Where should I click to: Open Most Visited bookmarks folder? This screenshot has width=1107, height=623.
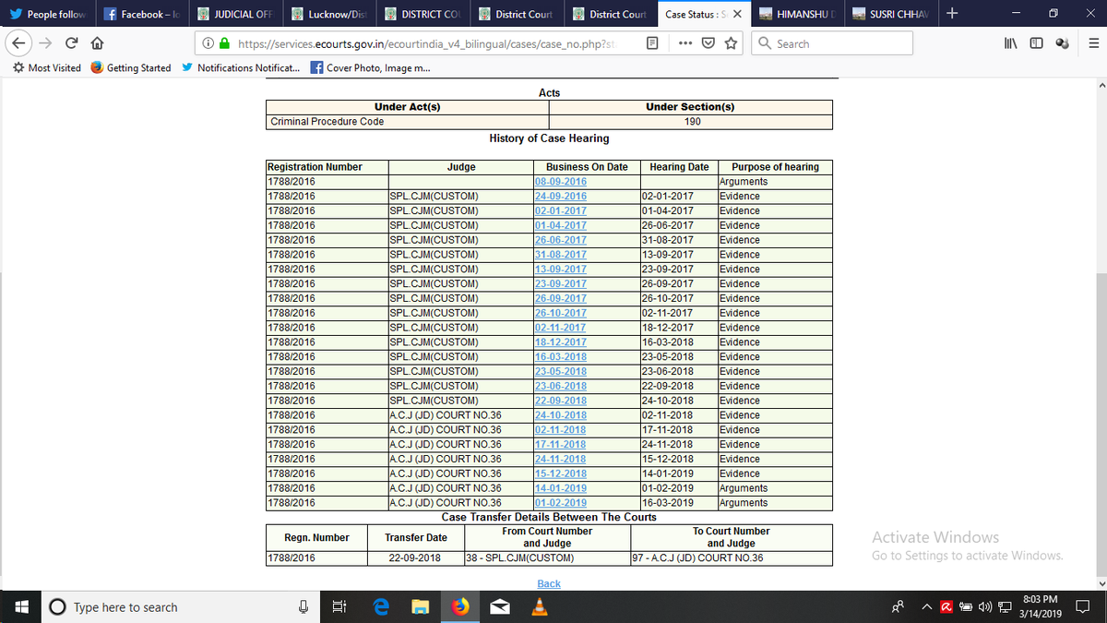(x=47, y=68)
